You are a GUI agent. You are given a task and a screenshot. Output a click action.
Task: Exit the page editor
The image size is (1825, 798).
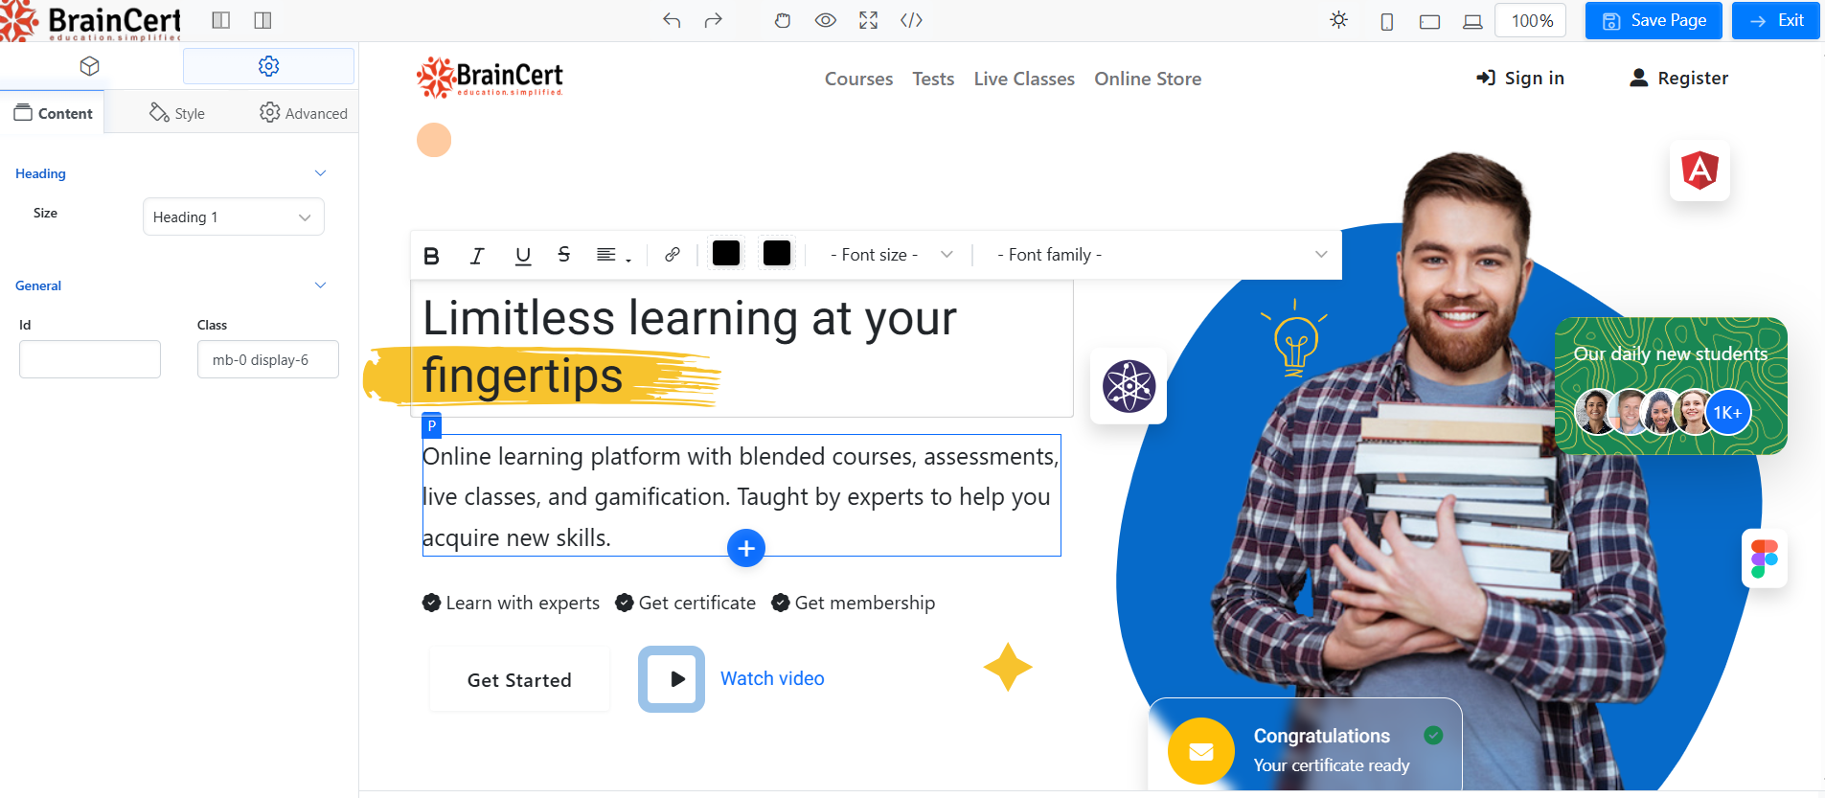coord(1776,20)
